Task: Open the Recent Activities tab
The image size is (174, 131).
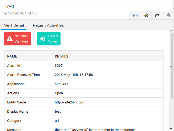Action: click(48, 25)
